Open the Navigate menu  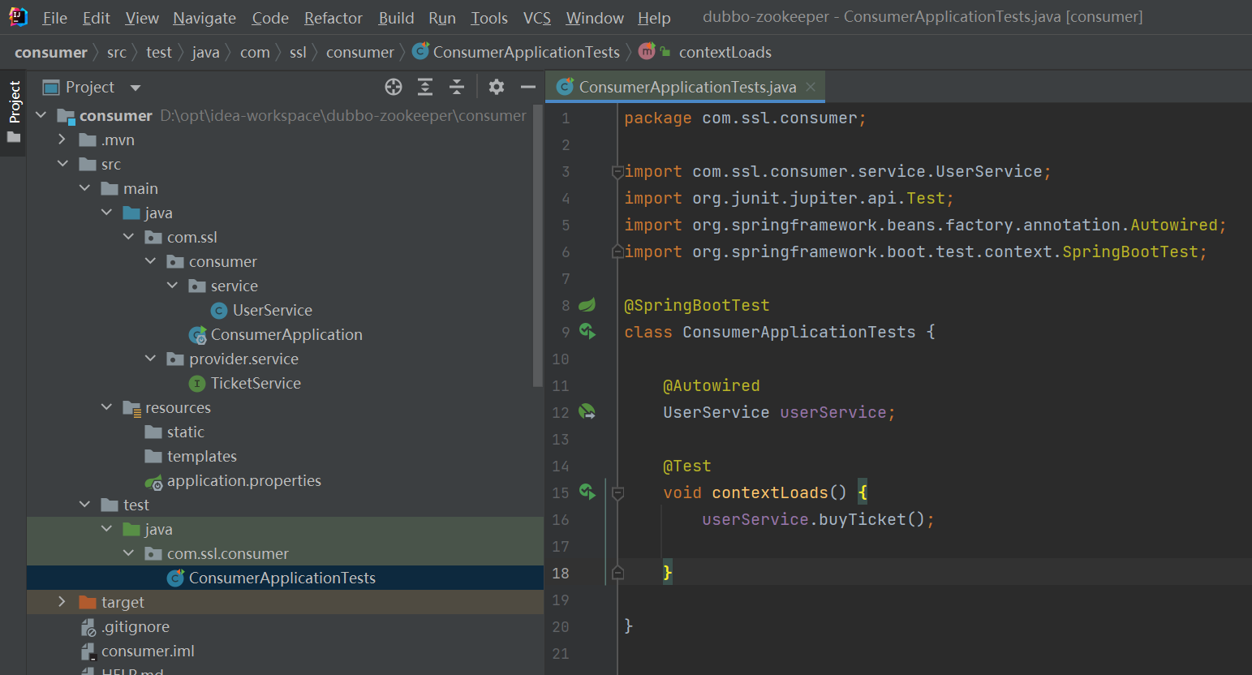pos(204,18)
